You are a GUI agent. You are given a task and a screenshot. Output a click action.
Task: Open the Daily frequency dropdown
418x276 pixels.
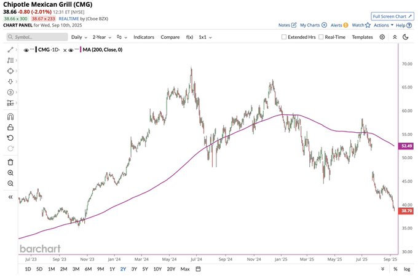pos(79,37)
